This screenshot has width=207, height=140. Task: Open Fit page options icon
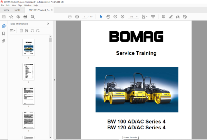pos(145,17)
